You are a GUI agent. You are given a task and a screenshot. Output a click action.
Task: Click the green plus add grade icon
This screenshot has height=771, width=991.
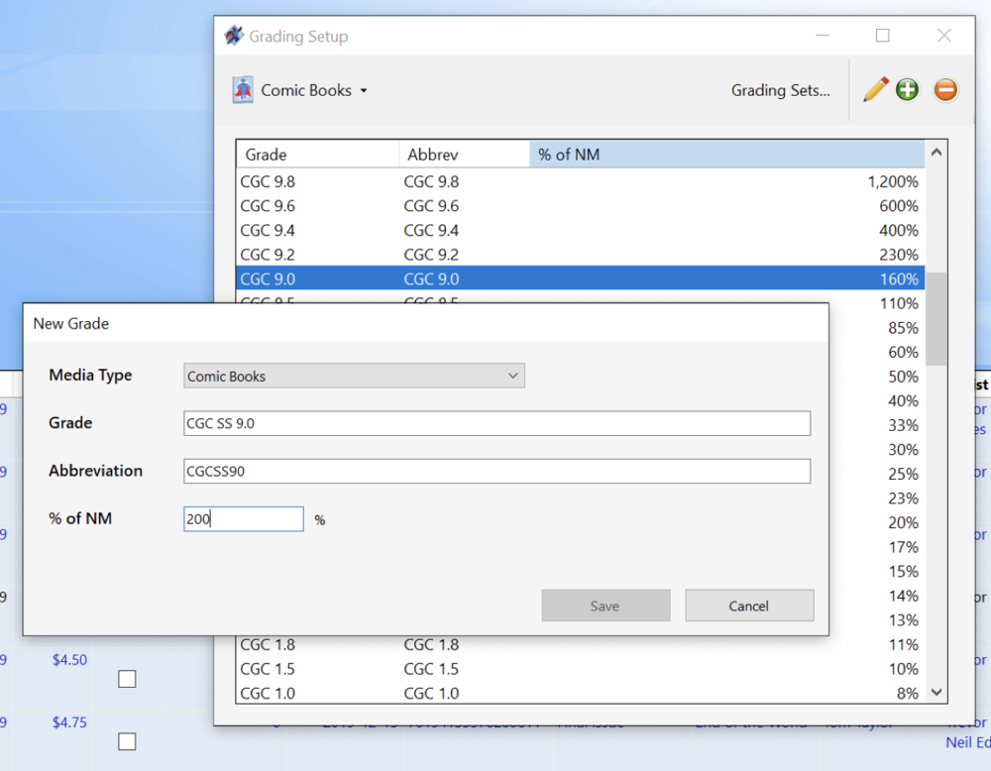click(x=907, y=90)
